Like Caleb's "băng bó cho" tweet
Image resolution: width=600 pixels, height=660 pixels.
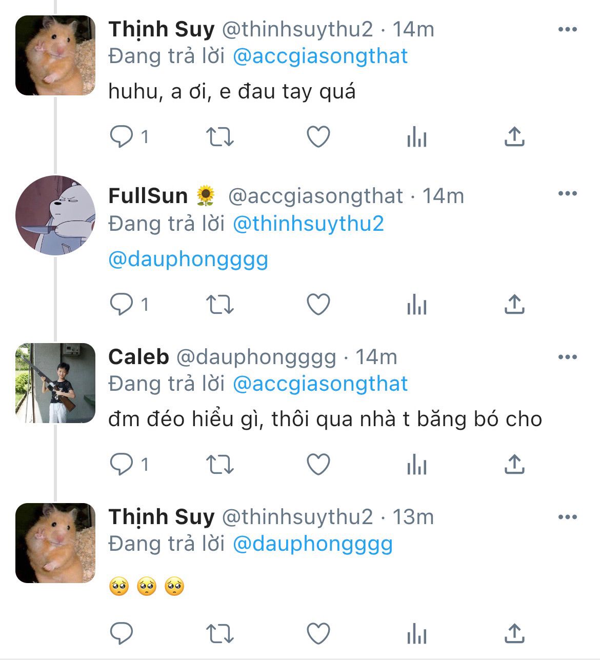pyautogui.click(x=318, y=465)
